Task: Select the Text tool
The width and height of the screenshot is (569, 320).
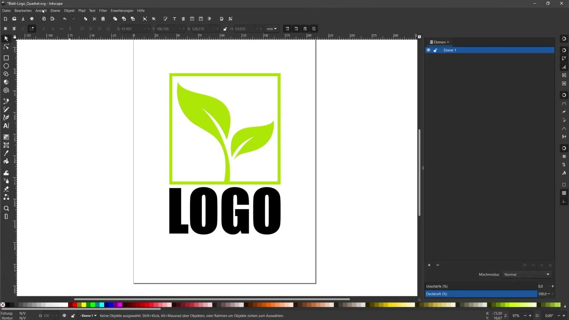Action: click(6, 126)
